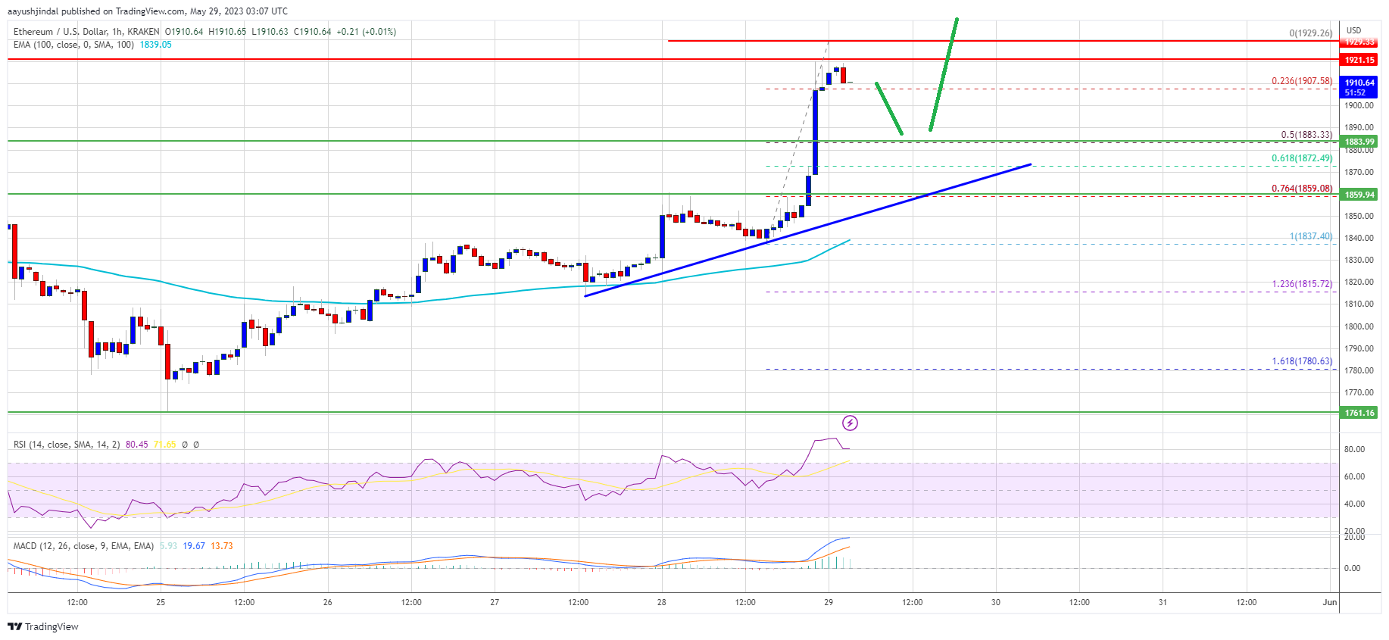Click the 1(1837.40) Fibonacci level label
This screenshot has height=640, width=1389.
click(1310, 237)
